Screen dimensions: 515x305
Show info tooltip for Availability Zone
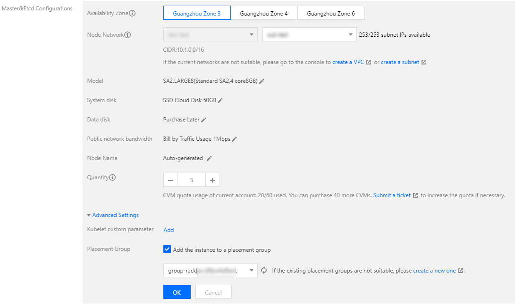[132, 13]
